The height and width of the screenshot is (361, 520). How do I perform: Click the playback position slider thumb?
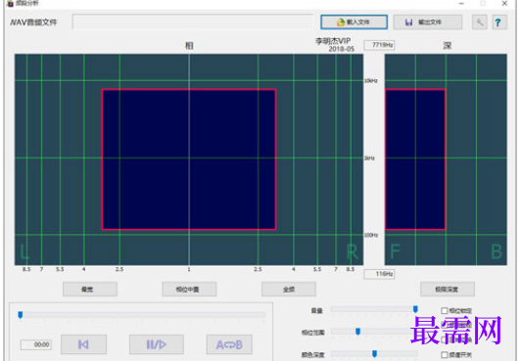(x=21, y=315)
